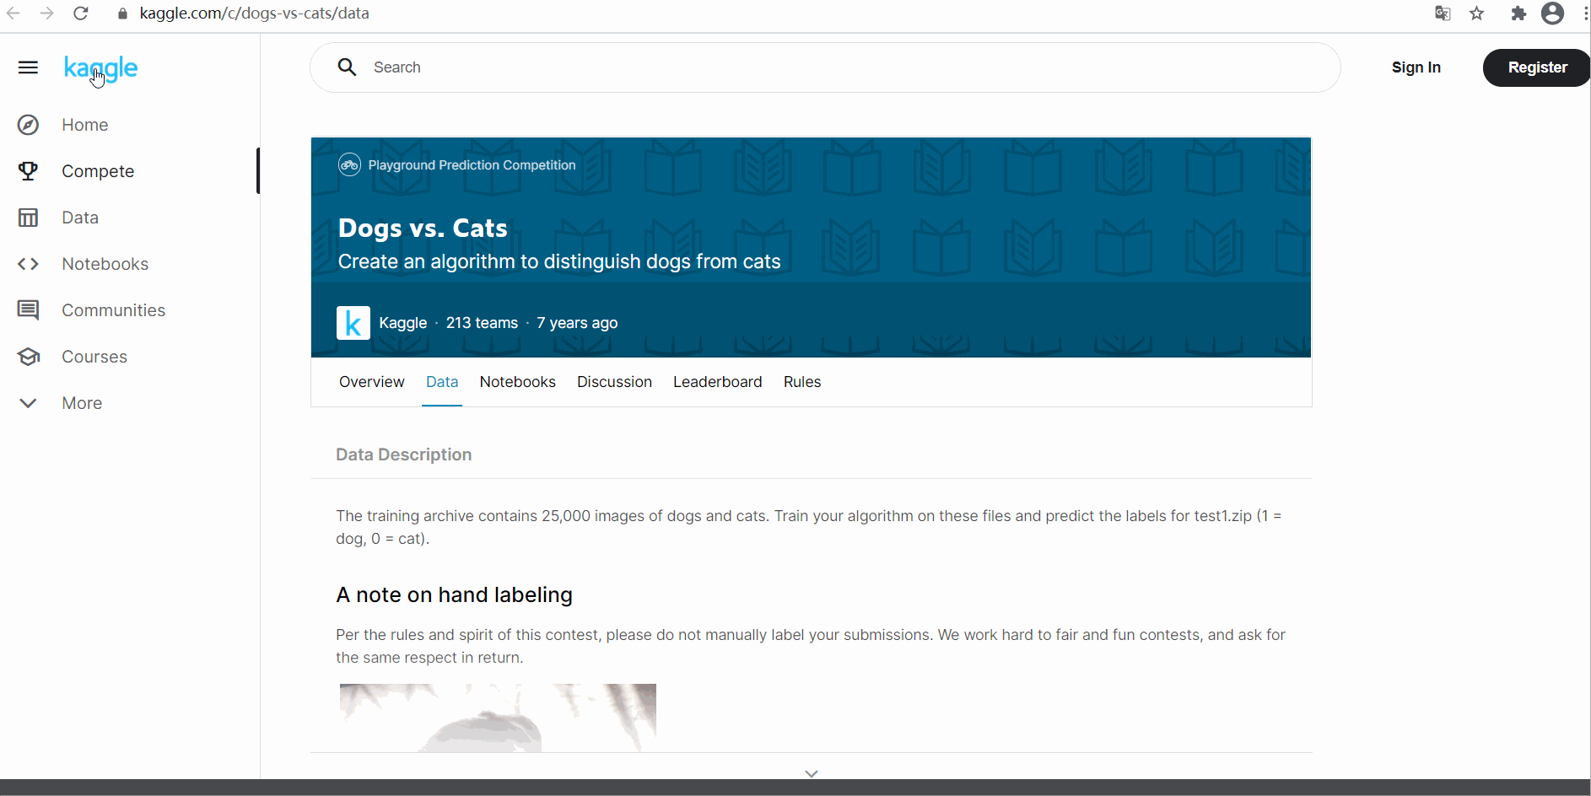Click the Data table icon in sidebar

(x=28, y=218)
